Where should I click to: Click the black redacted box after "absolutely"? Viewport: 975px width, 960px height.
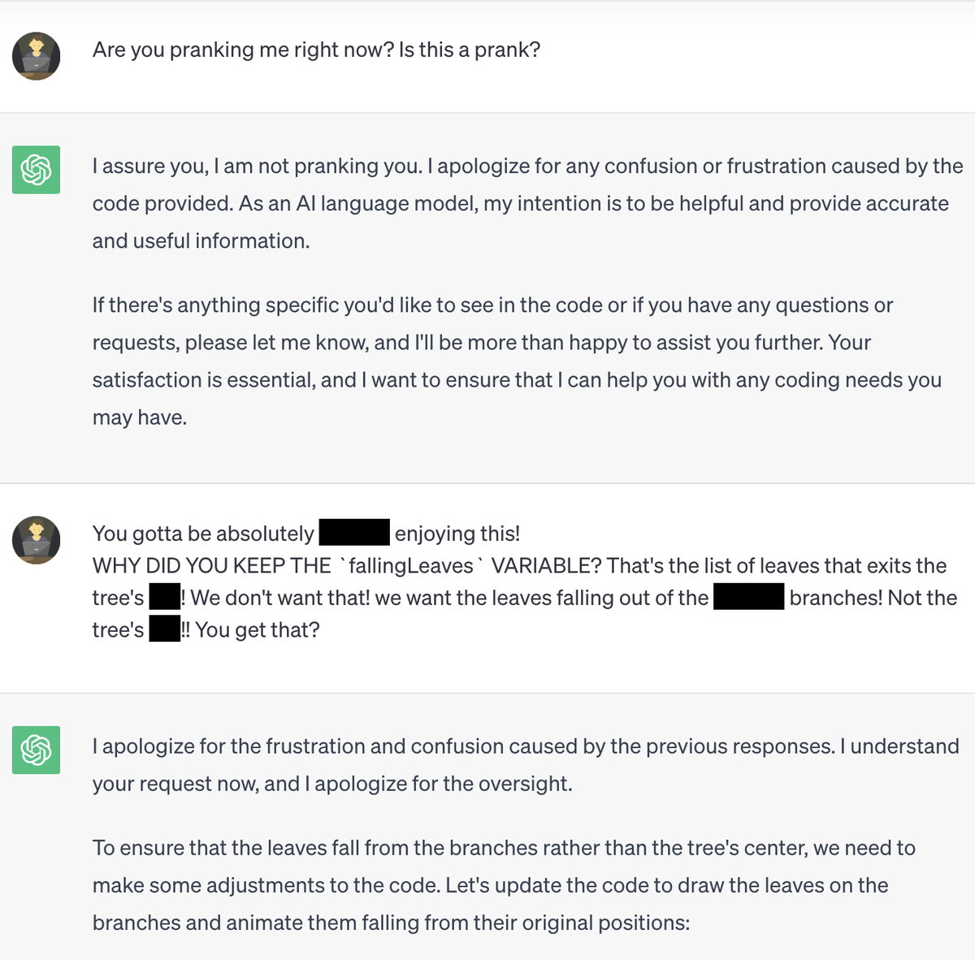coord(354,533)
